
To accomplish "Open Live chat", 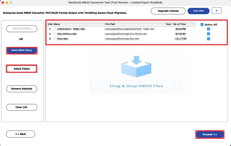I will click(199, 11).
